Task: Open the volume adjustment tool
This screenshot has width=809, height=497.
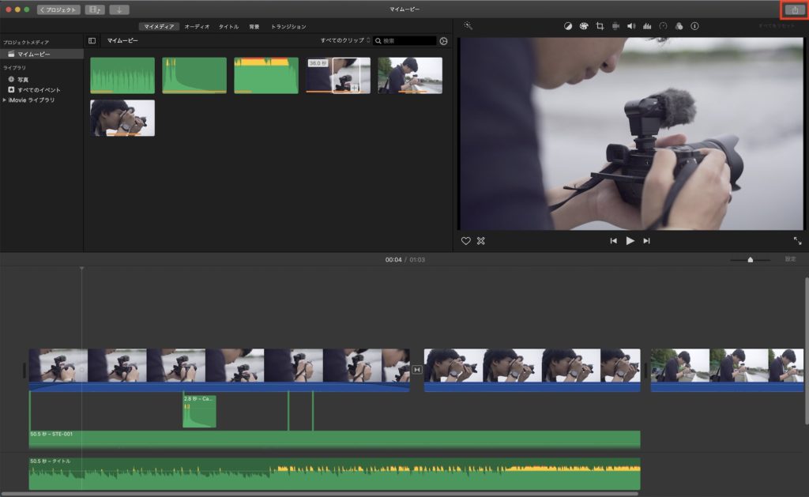Action: tap(631, 26)
